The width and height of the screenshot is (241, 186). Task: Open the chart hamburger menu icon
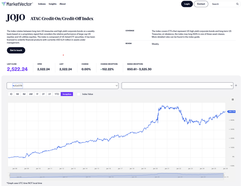(233, 99)
